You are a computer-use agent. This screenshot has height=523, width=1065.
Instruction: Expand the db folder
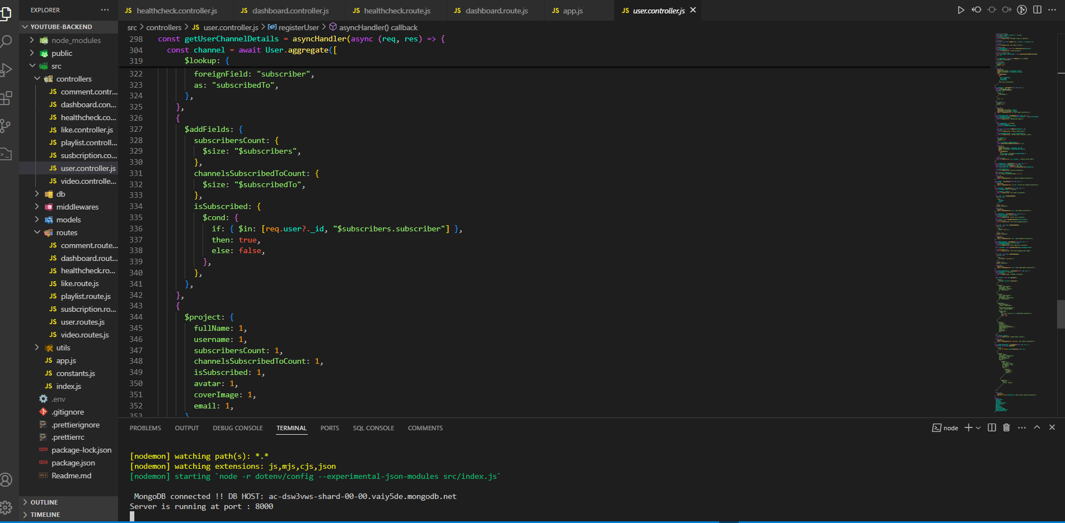[x=68, y=194]
